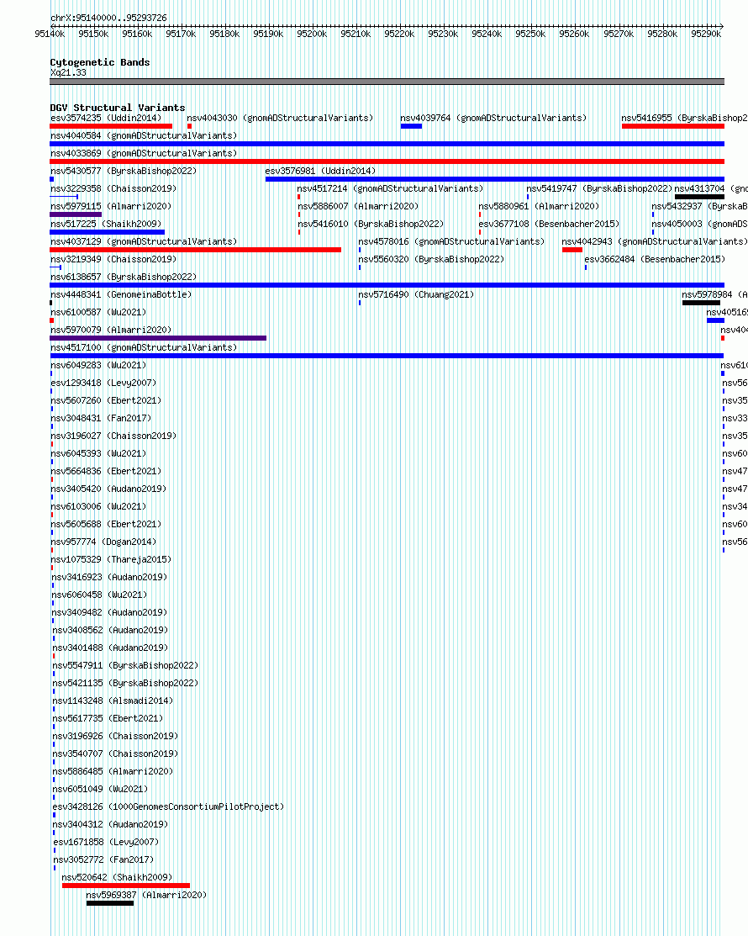Screen dimensions: 748x936
Task: Click nsv3409482 (Audano2019) label
Action: pos(109,612)
